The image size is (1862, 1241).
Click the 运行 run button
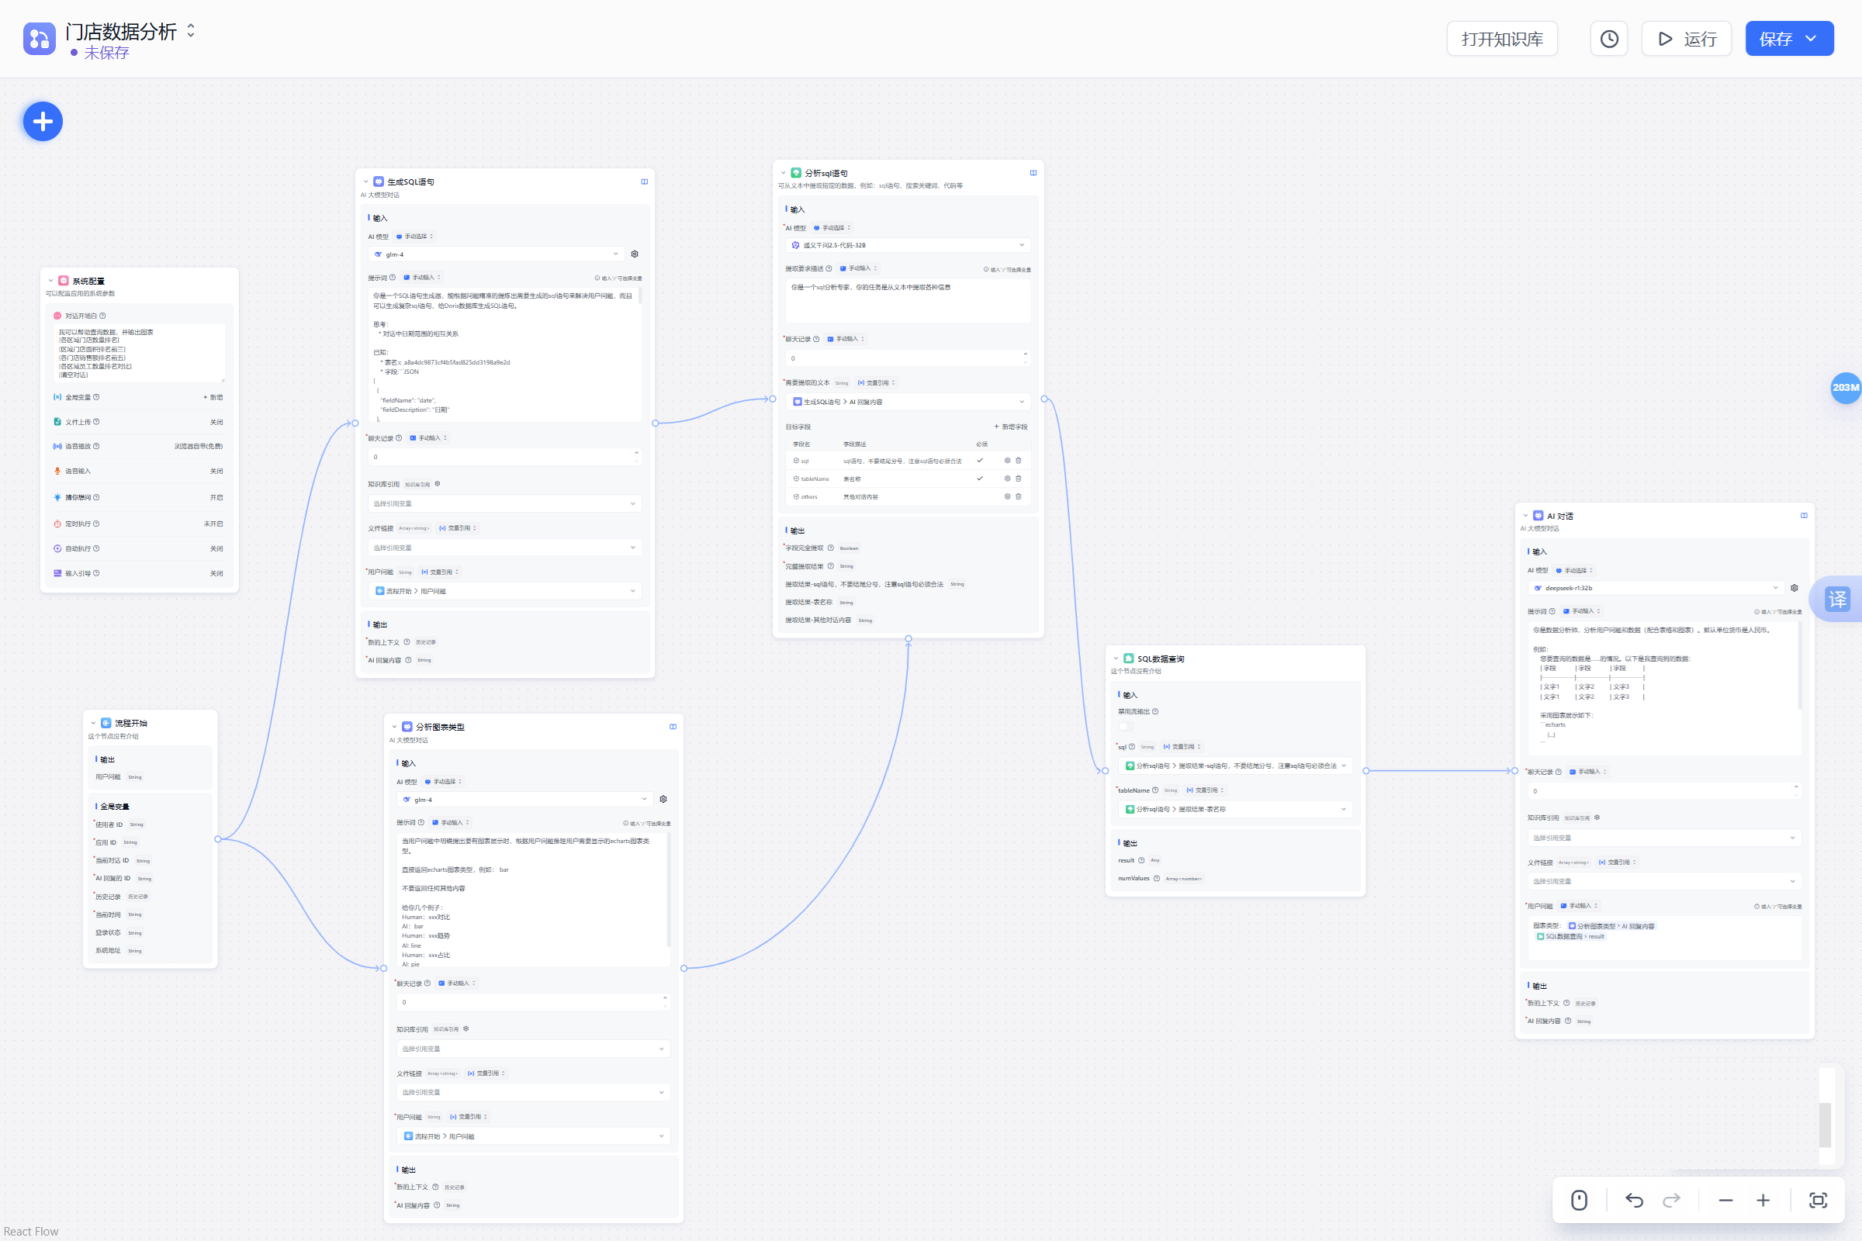[1686, 39]
